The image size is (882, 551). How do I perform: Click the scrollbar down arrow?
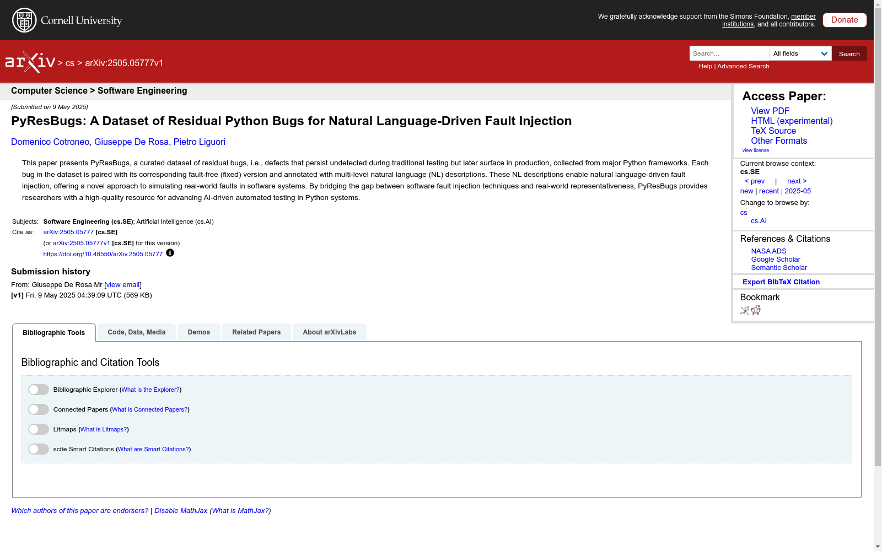[878, 547]
